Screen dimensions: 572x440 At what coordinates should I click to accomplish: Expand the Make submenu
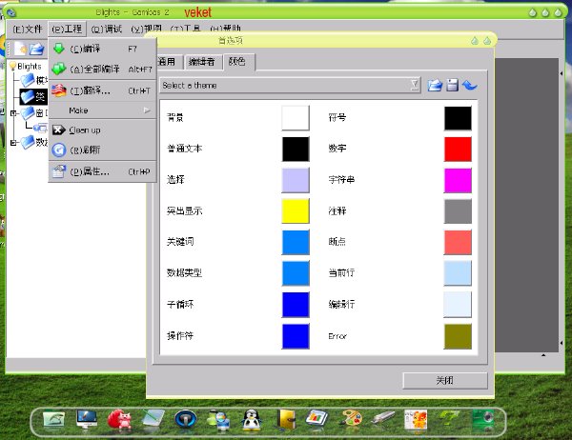103,110
